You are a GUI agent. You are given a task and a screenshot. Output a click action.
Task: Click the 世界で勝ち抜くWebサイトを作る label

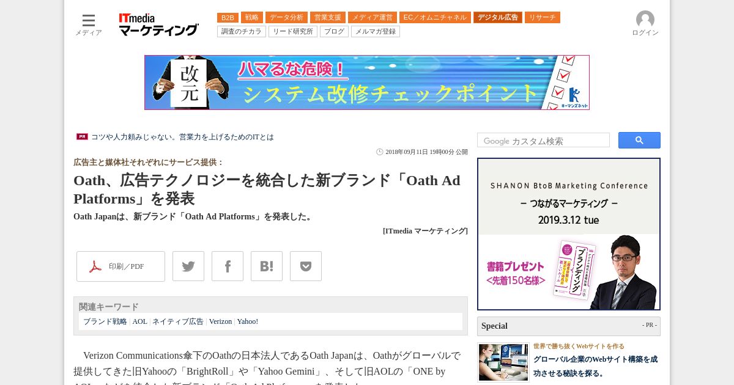579,346
